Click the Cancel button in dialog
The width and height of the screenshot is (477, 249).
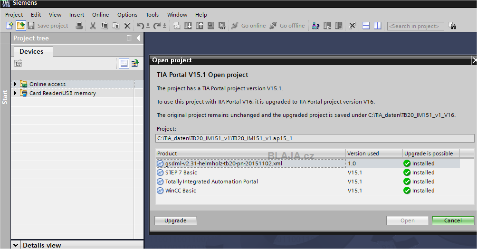pos(453,220)
